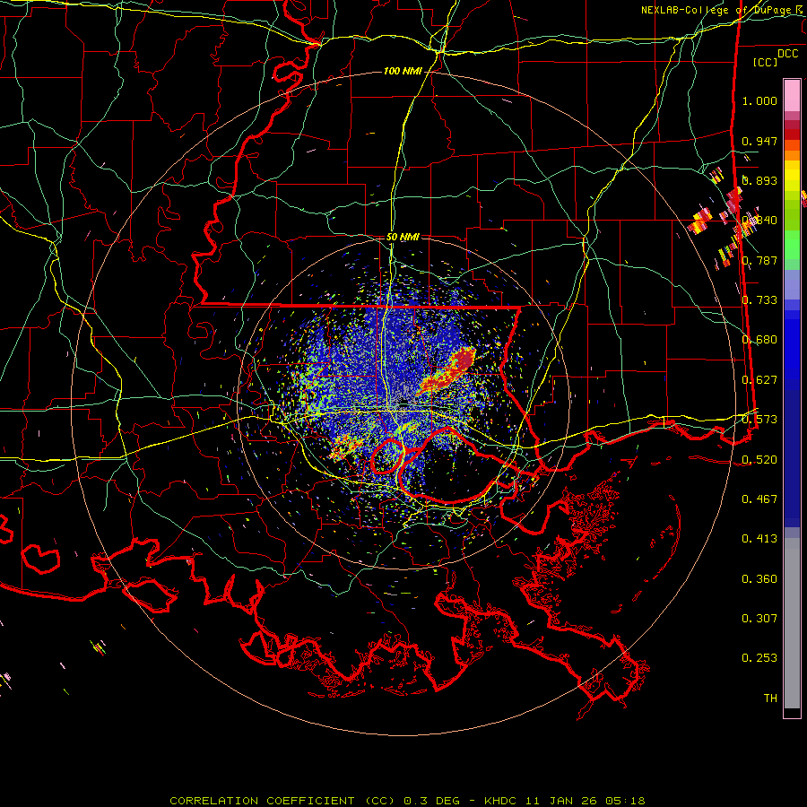Select the 0.787 scale value

click(x=759, y=260)
